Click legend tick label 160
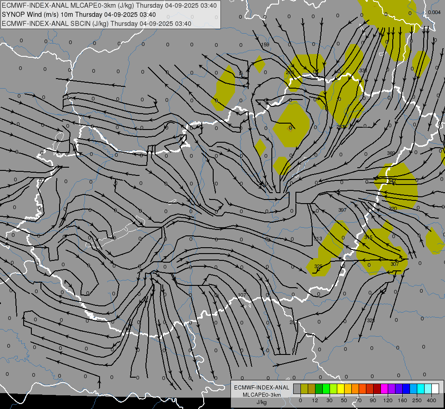The height and width of the screenshot is (409, 445). pos(402,400)
